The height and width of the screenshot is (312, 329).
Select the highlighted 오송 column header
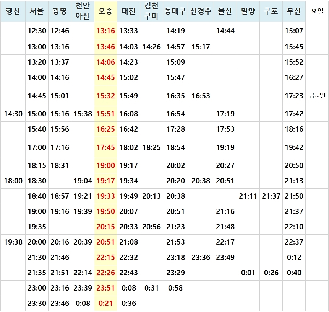point(105,11)
